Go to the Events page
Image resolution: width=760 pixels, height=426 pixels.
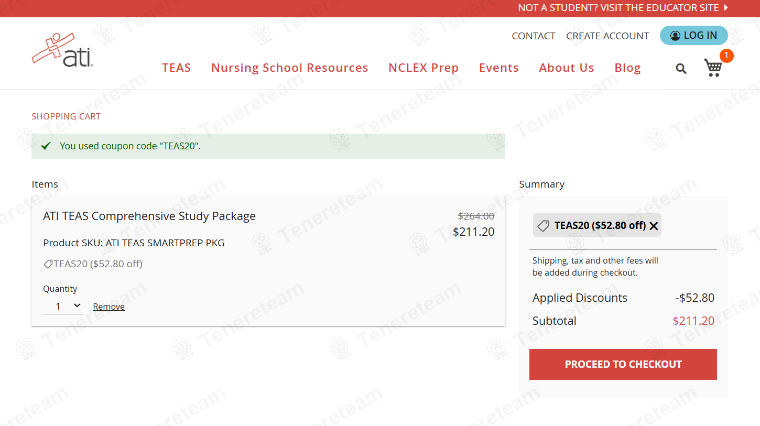(498, 68)
